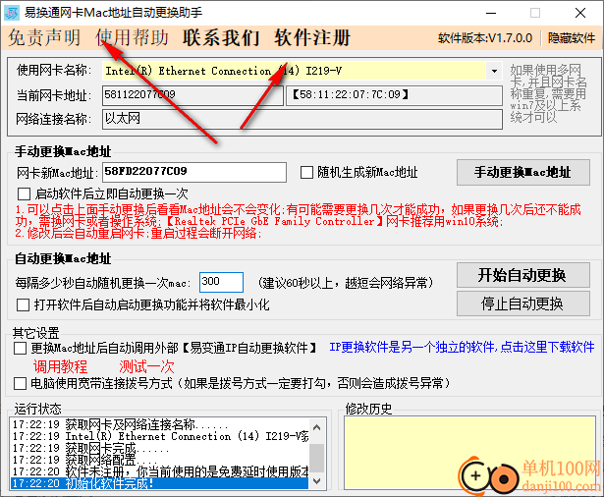
Task: Click the 软件版本:V1.7.0.0 label
Action: [x=485, y=38]
